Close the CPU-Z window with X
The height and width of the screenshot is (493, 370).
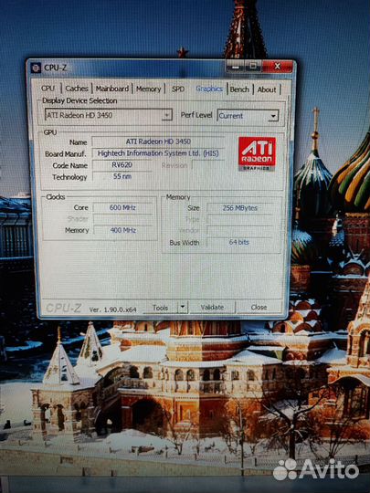pyautogui.click(x=277, y=67)
